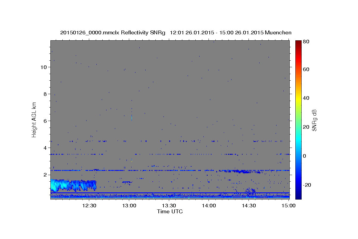Click the height tick label 4
358x239 pixels.
coord(45,148)
